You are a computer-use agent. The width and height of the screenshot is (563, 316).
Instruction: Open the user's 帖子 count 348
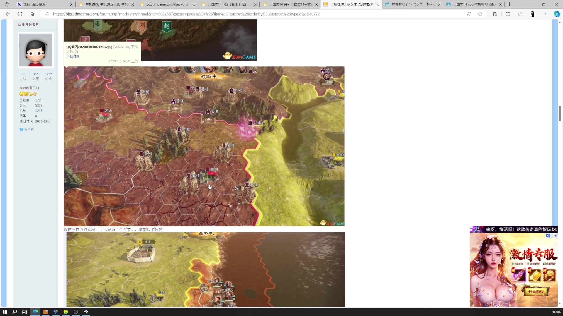click(x=36, y=74)
